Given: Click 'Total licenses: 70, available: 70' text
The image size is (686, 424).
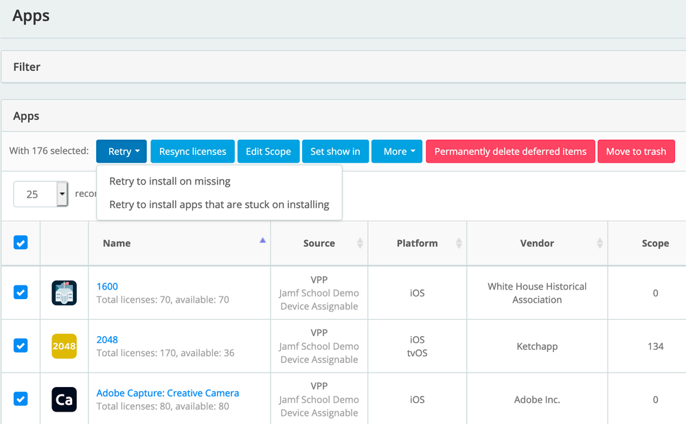Looking at the screenshot, I should 163,300.
